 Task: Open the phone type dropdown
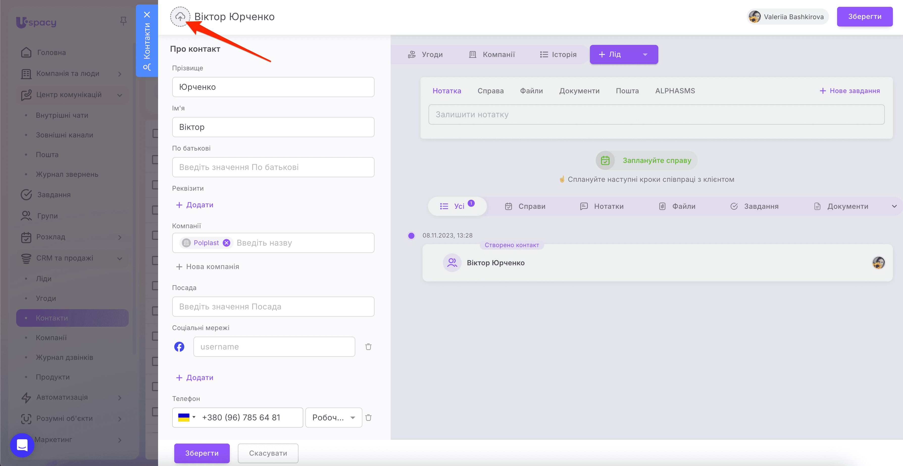(333, 417)
